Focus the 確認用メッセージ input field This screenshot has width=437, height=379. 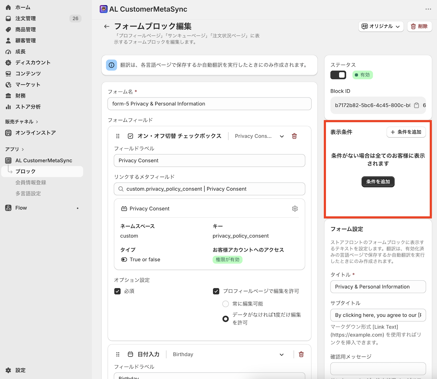(378, 369)
